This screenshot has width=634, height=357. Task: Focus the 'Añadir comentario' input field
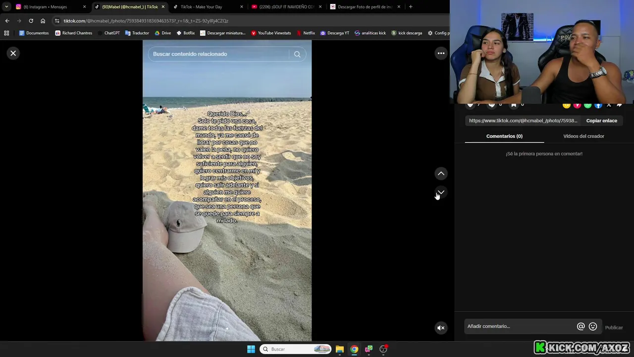coord(520,326)
